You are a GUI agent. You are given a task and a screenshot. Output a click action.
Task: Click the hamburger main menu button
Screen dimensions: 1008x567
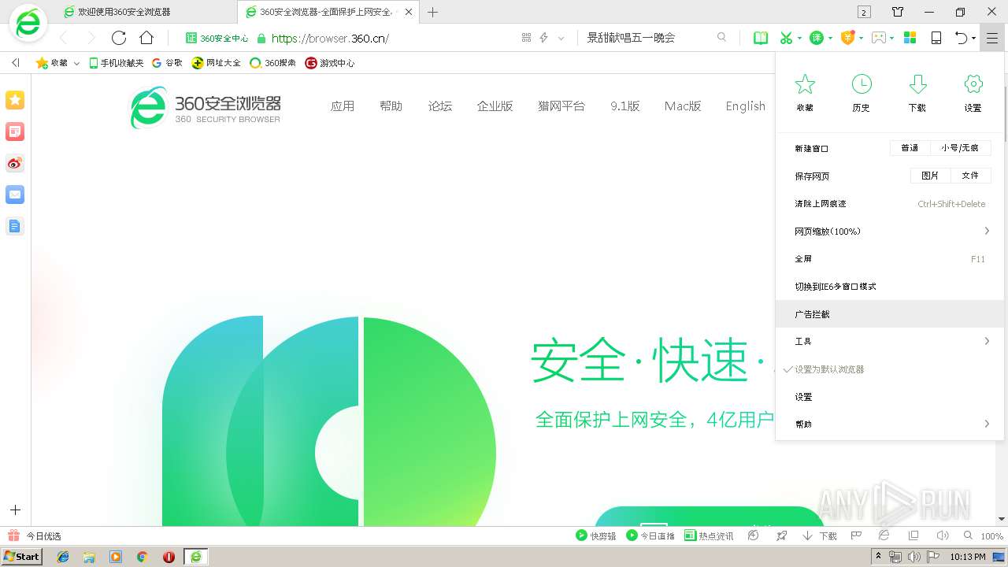click(x=991, y=38)
